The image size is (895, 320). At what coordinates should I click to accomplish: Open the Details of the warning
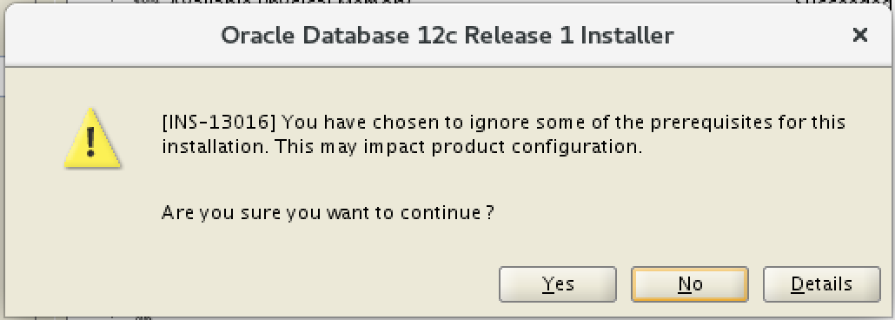821,284
